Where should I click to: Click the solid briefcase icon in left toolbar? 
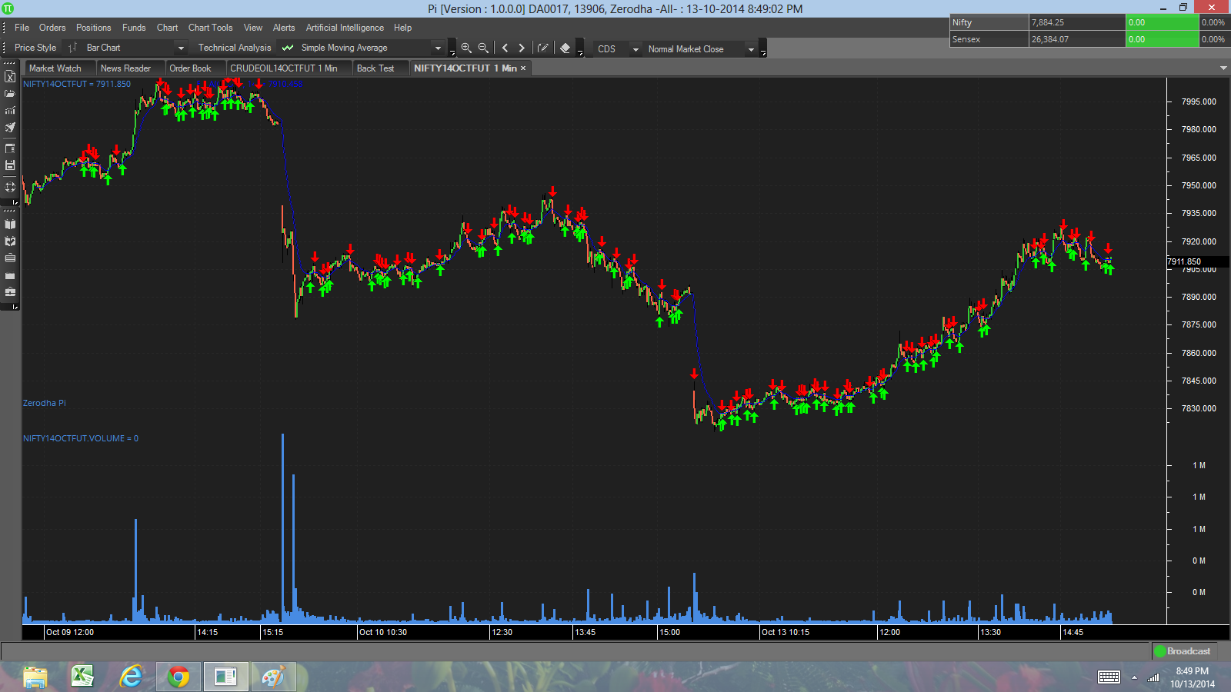click(10, 275)
